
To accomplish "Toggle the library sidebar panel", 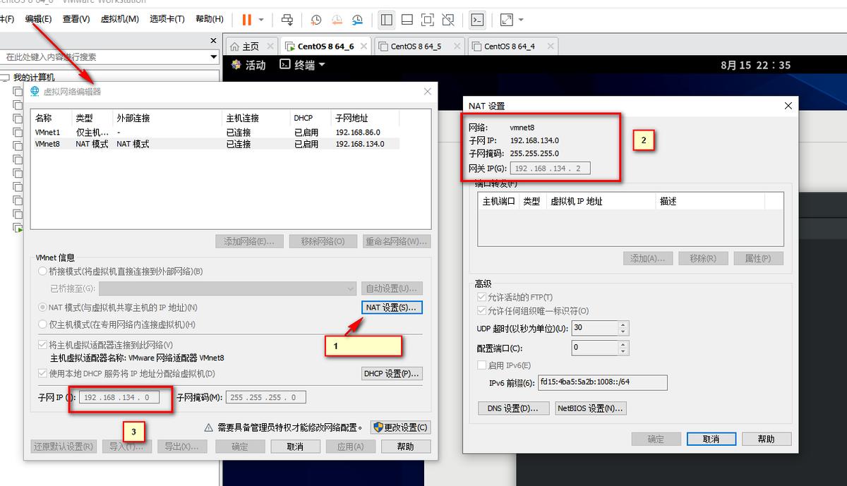I will [x=386, y=19].
